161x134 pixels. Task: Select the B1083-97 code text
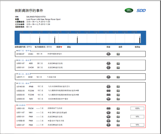[x=20, y=54]
